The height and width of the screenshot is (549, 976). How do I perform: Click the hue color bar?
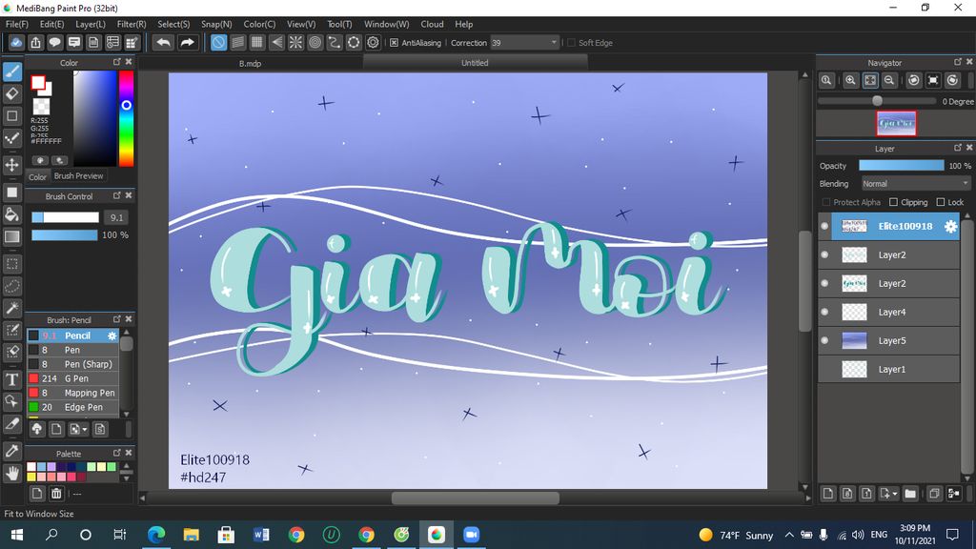pyautogui.click(x=127, y=118)
